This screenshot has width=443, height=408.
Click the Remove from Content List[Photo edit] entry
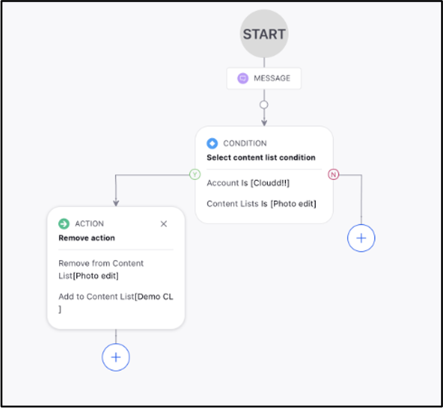[101, 269]
